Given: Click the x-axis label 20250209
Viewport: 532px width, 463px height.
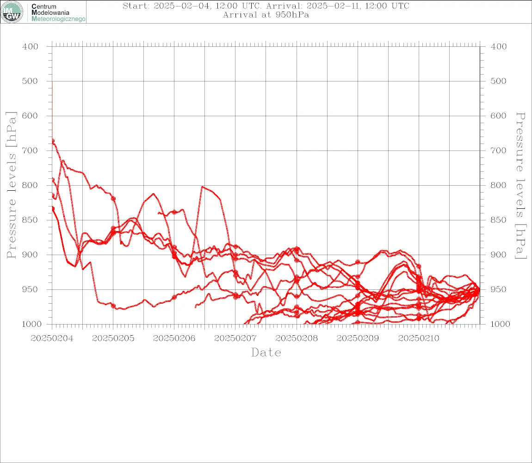Looking at the screenshot, I should tap(358, 338).
